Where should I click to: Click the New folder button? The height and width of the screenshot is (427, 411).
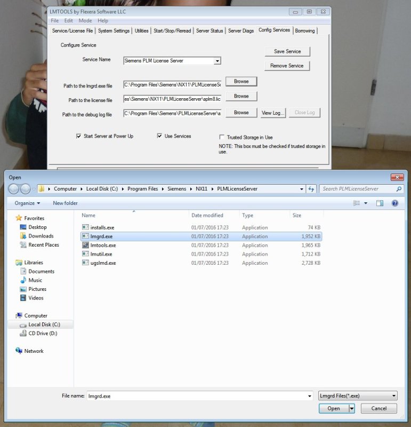click(x=65, y=203)
